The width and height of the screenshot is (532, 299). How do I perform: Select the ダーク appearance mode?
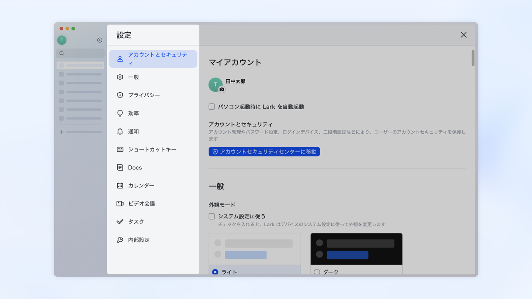point(316,272)
